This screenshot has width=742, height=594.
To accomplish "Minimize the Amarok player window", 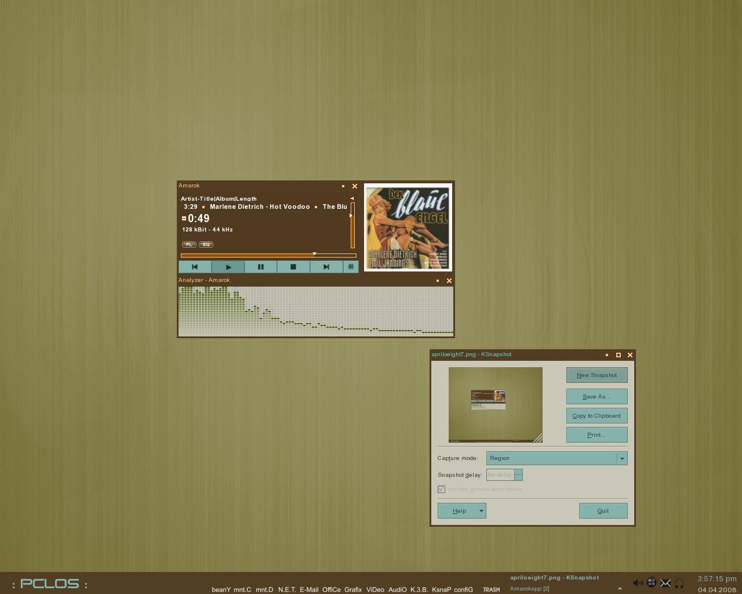I will 343,186.
